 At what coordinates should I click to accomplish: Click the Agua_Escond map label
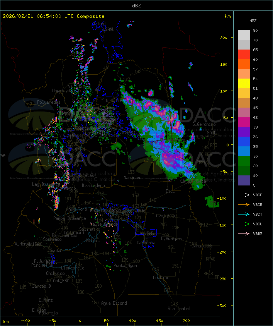(114, 303)
